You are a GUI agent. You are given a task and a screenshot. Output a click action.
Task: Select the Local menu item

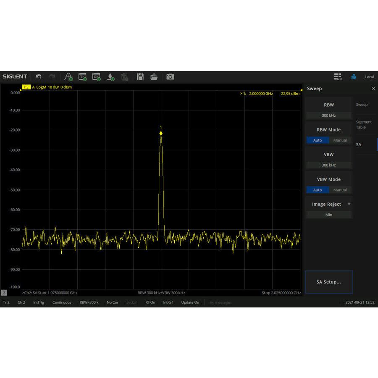369,77
